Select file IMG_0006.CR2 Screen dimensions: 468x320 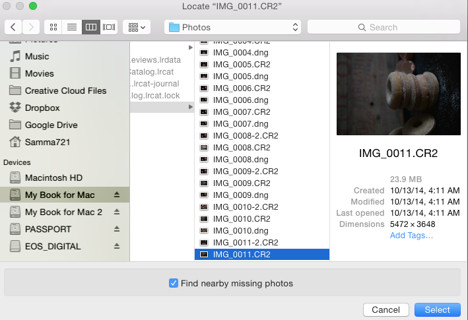tap(242, 88)
